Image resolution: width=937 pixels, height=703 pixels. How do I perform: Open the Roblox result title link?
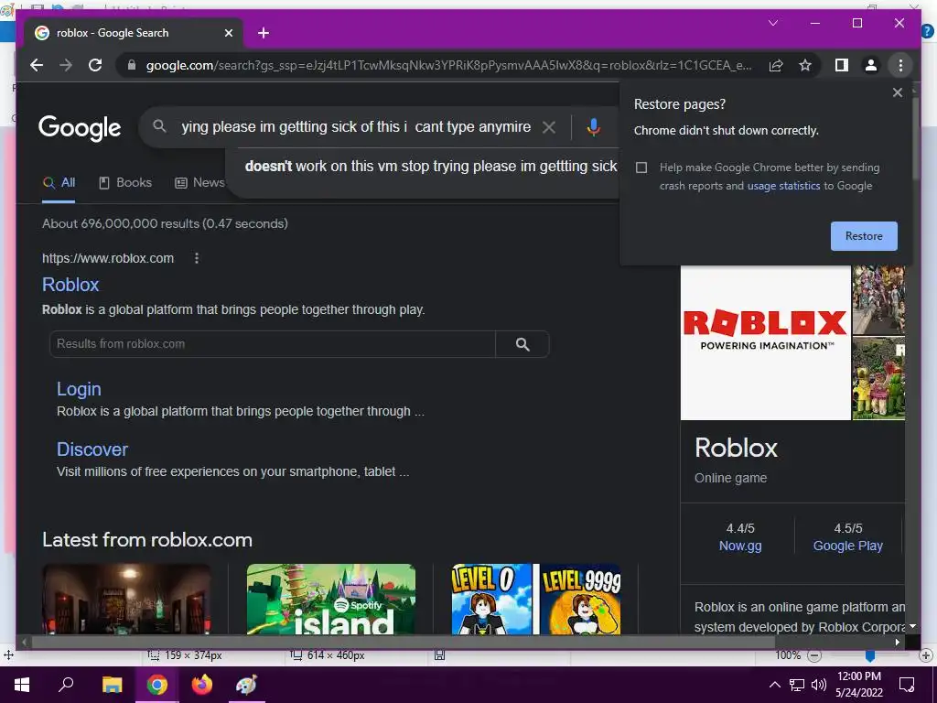(x=70, y=285)
